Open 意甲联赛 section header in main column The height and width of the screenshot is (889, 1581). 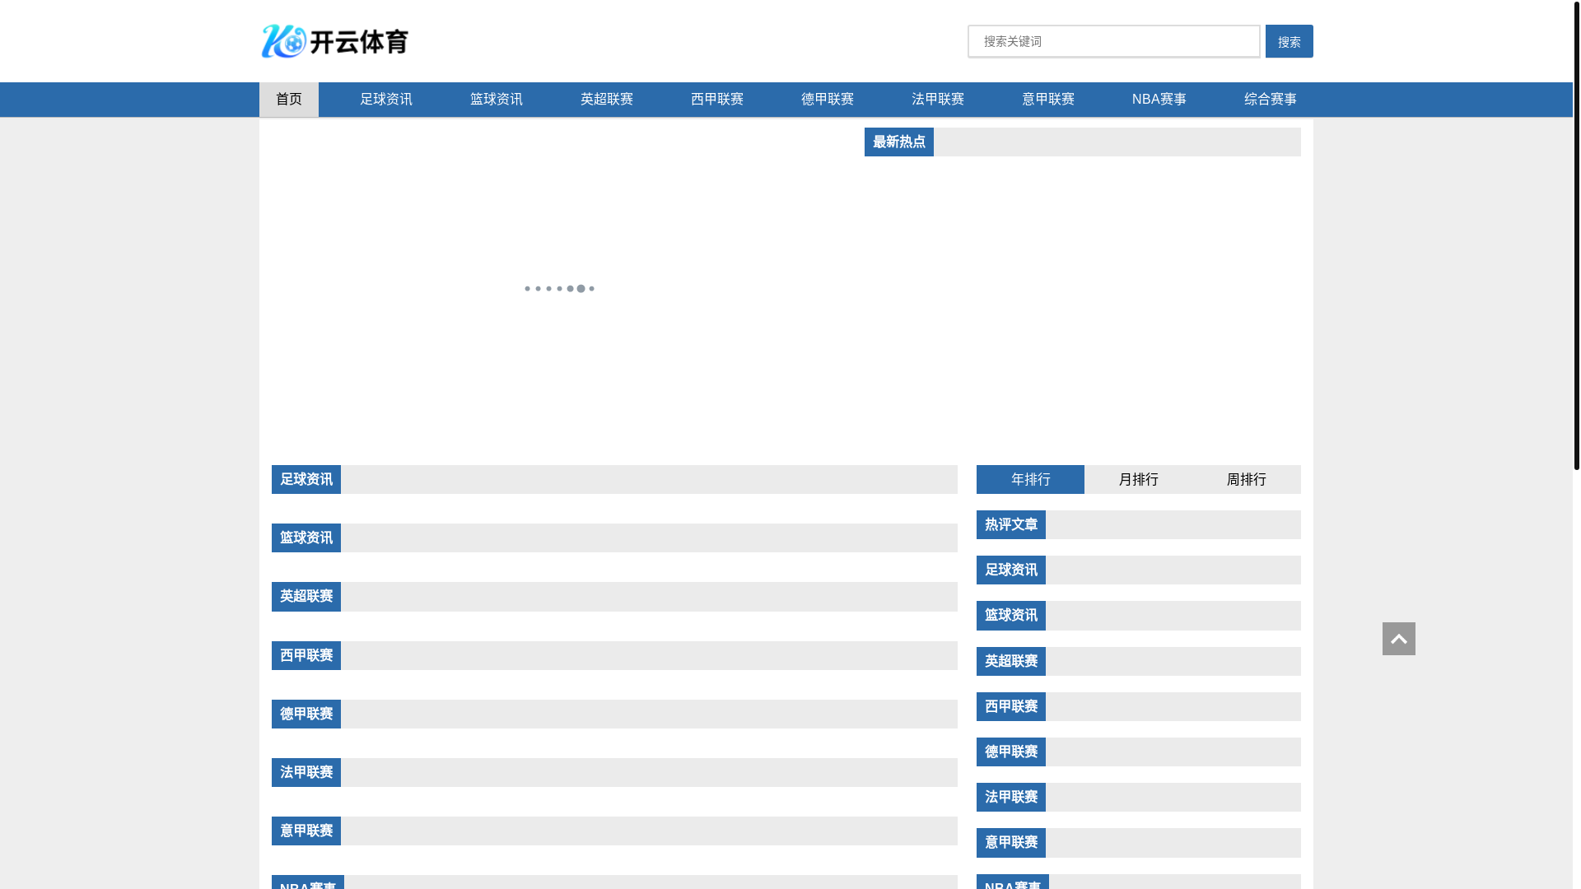click(306, 831)
